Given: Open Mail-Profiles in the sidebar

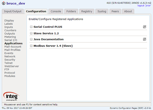Looking at the screenshot, I should click(12, 50).
